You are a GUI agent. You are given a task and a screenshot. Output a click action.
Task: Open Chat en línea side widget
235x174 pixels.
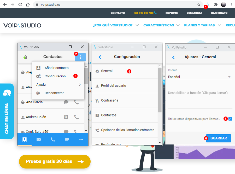point(7,111)
